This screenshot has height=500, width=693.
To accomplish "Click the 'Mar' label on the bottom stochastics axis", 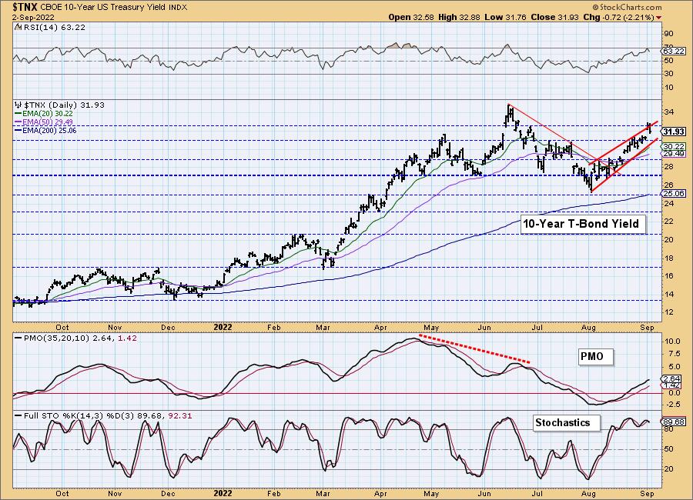I will click(323, 493).
